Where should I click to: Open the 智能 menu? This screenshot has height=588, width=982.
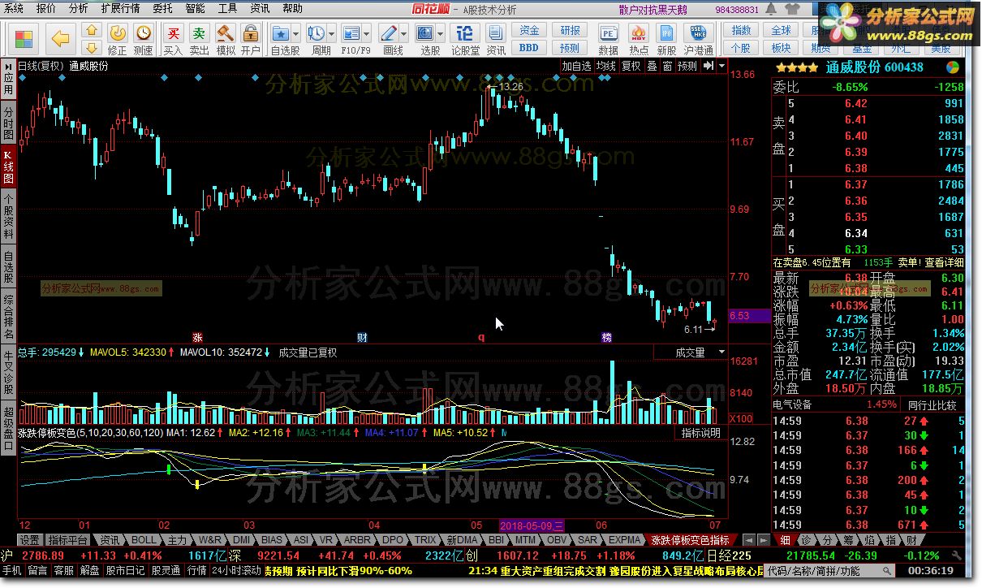click(196, 8)
